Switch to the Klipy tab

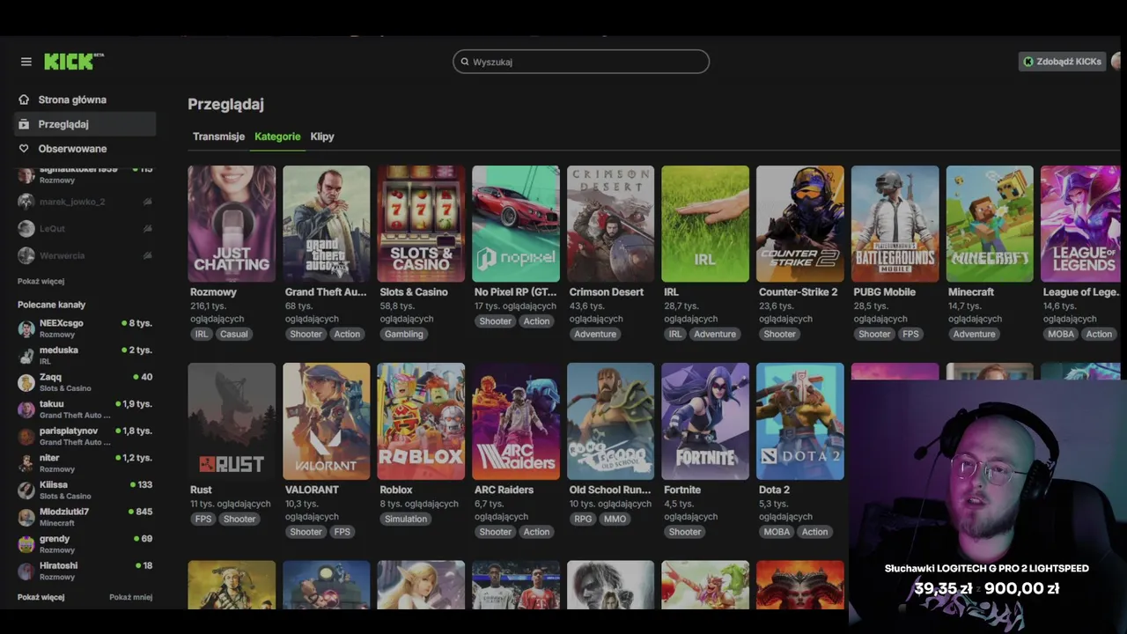click(x=322, y=136)
